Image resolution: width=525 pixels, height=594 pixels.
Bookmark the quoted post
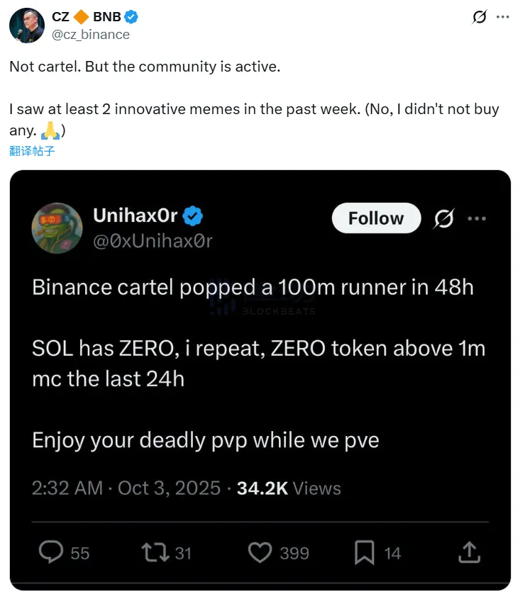(364, 552)
